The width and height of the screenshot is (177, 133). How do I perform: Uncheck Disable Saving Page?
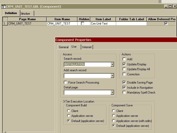coord(124,83)
